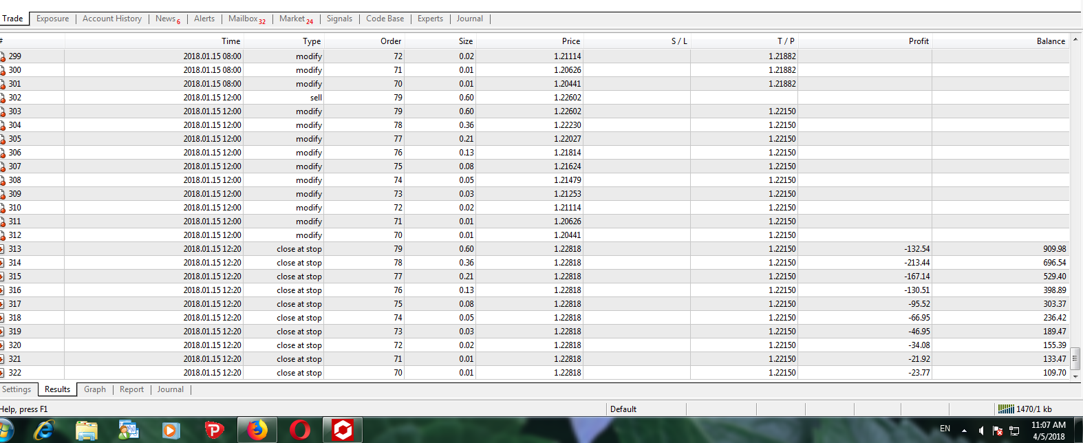Click the red P shield taskbar icon
The width and height of the screenshot is (1083, 443).
click(x=214, y=431)
